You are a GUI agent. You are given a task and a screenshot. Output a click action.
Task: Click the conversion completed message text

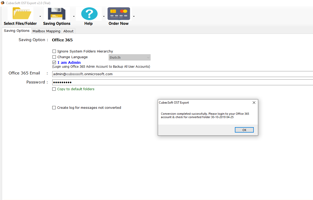[x=205, y=116]
